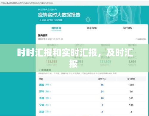149x116 pixels.
Task: Switch to the 国外疫情 tab
Action: pos(92,28)
